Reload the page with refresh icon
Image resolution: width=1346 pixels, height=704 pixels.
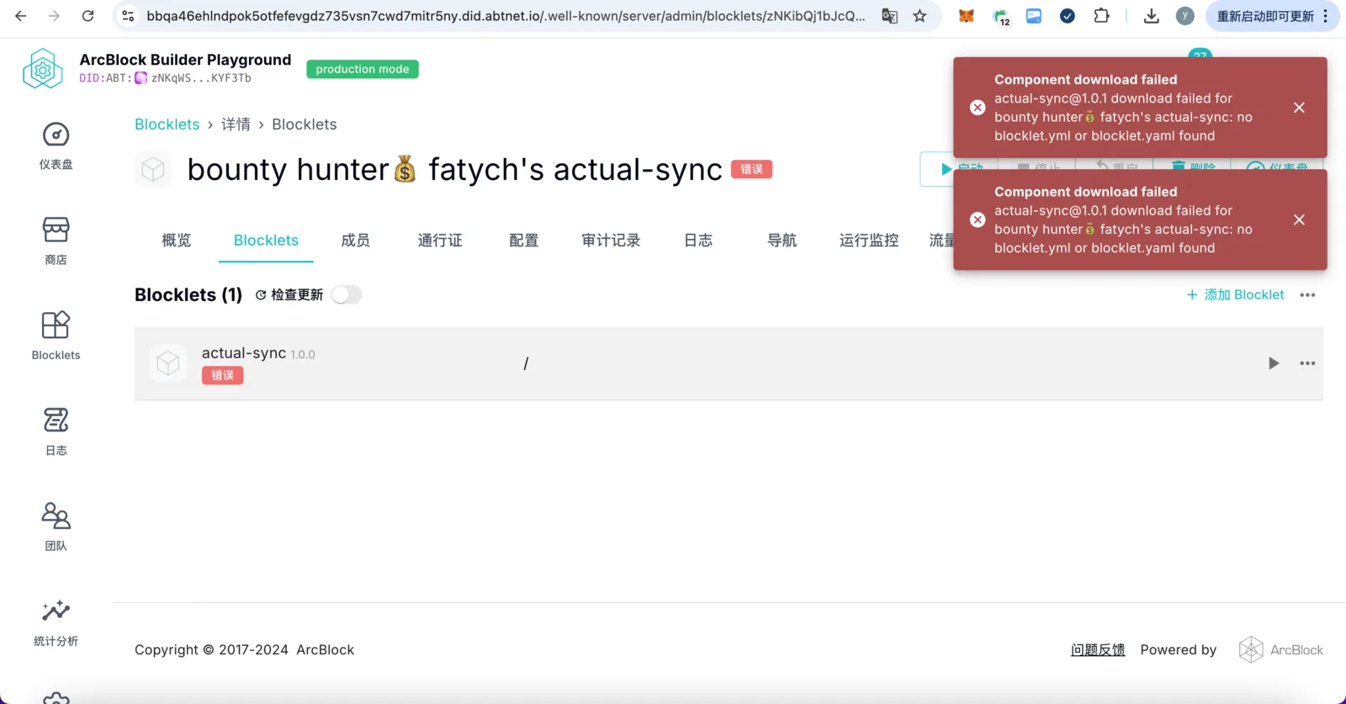tap(87, 16)
